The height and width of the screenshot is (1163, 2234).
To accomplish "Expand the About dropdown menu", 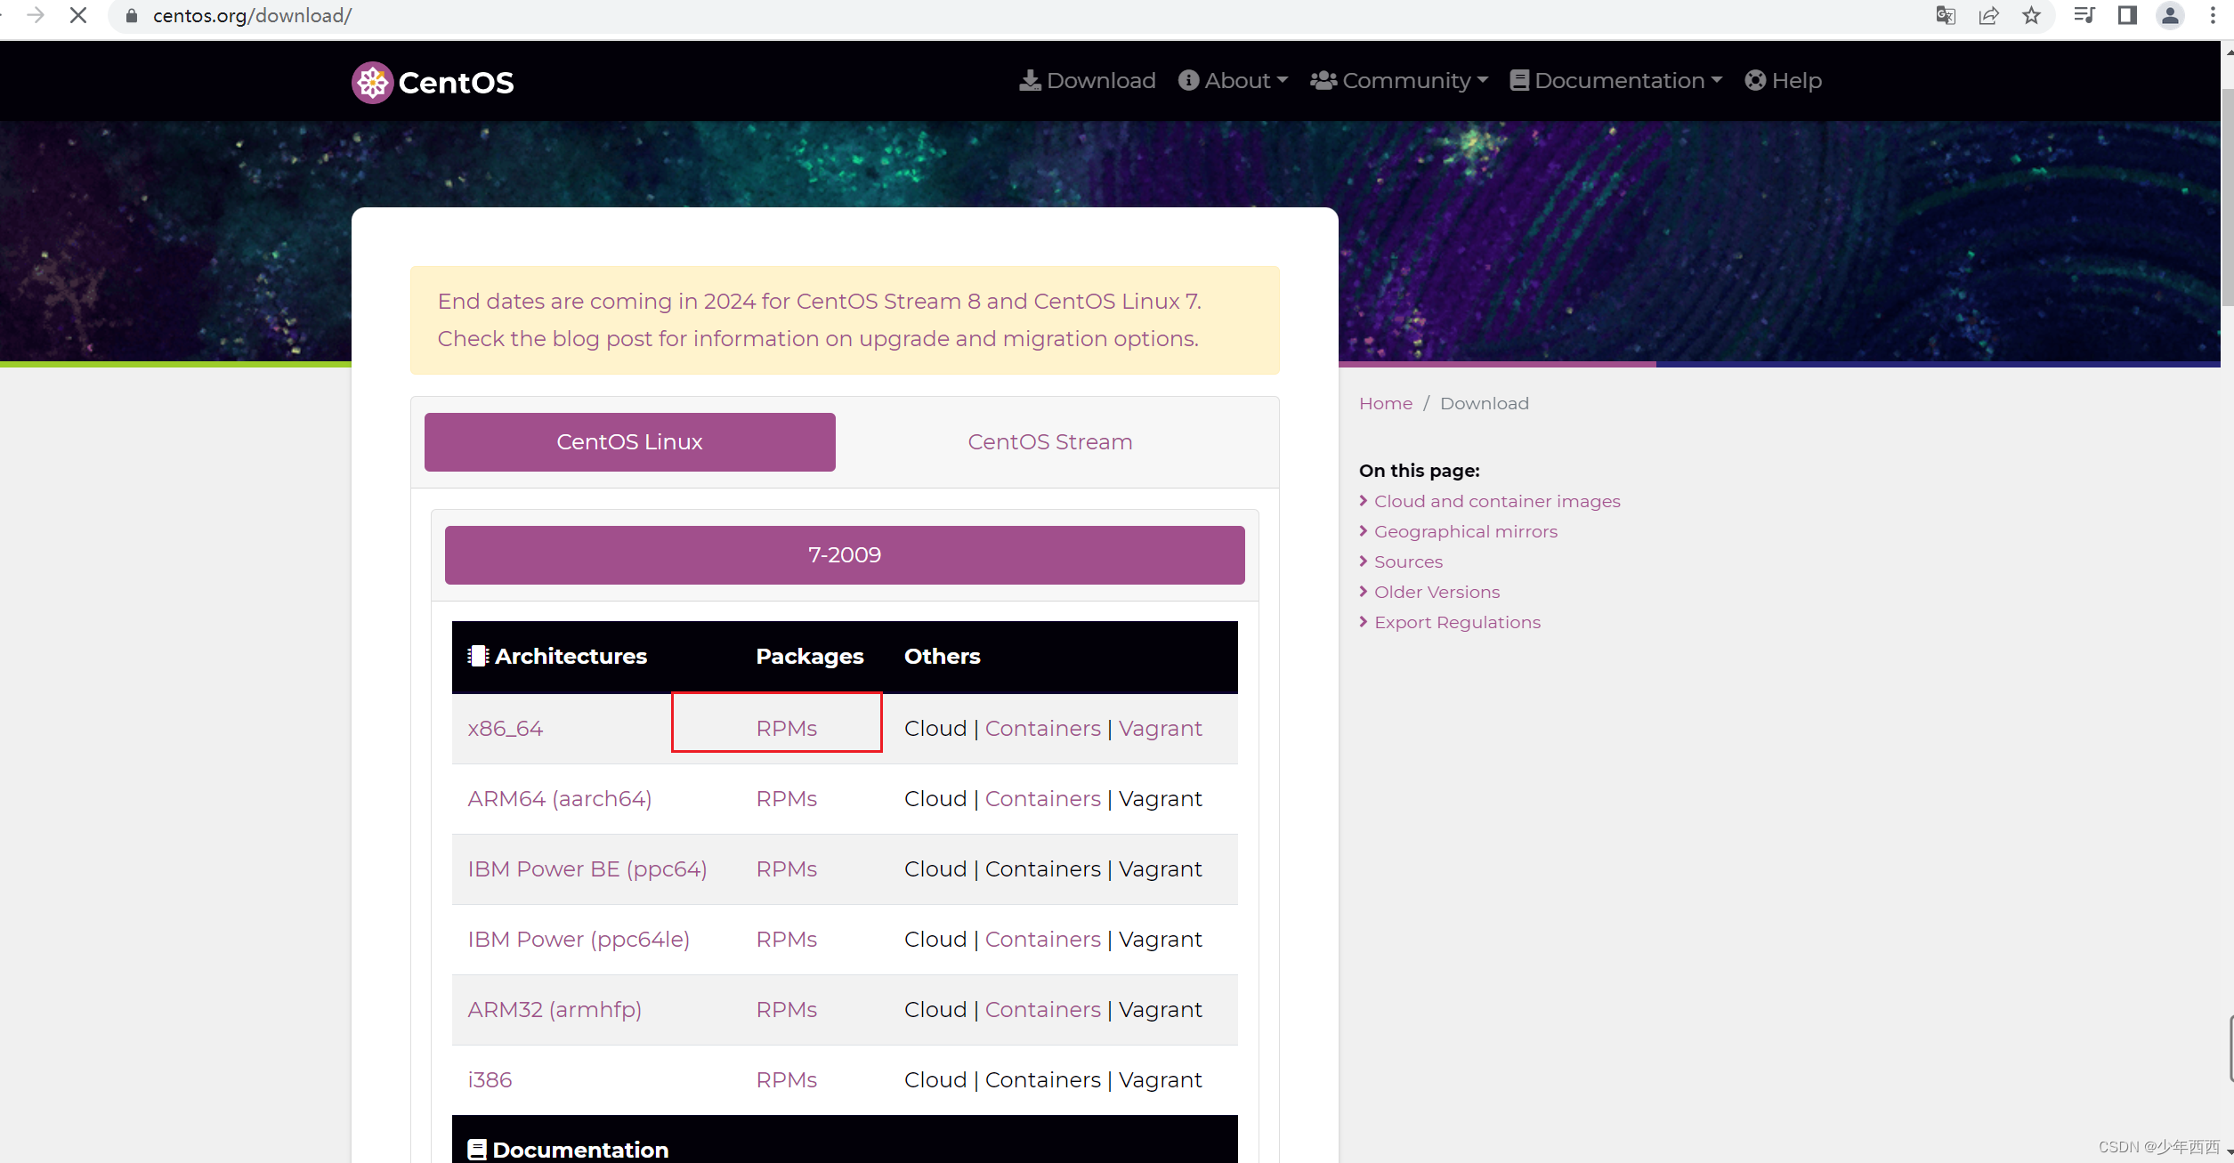I will click(x=1234, y=80).
